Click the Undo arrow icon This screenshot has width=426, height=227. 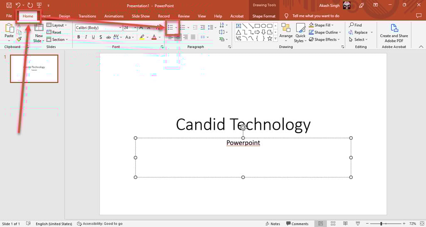[x=18, y=5]
